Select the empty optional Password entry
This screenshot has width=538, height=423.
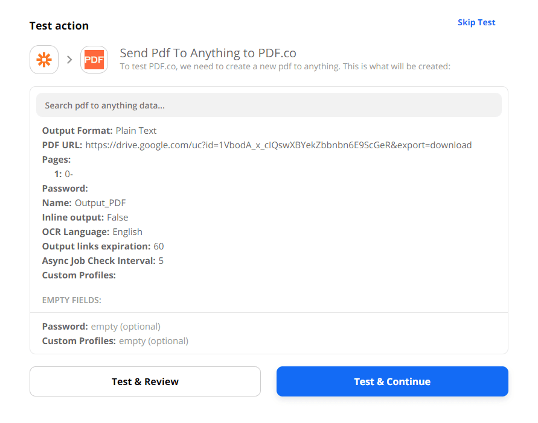coord(101,327)
